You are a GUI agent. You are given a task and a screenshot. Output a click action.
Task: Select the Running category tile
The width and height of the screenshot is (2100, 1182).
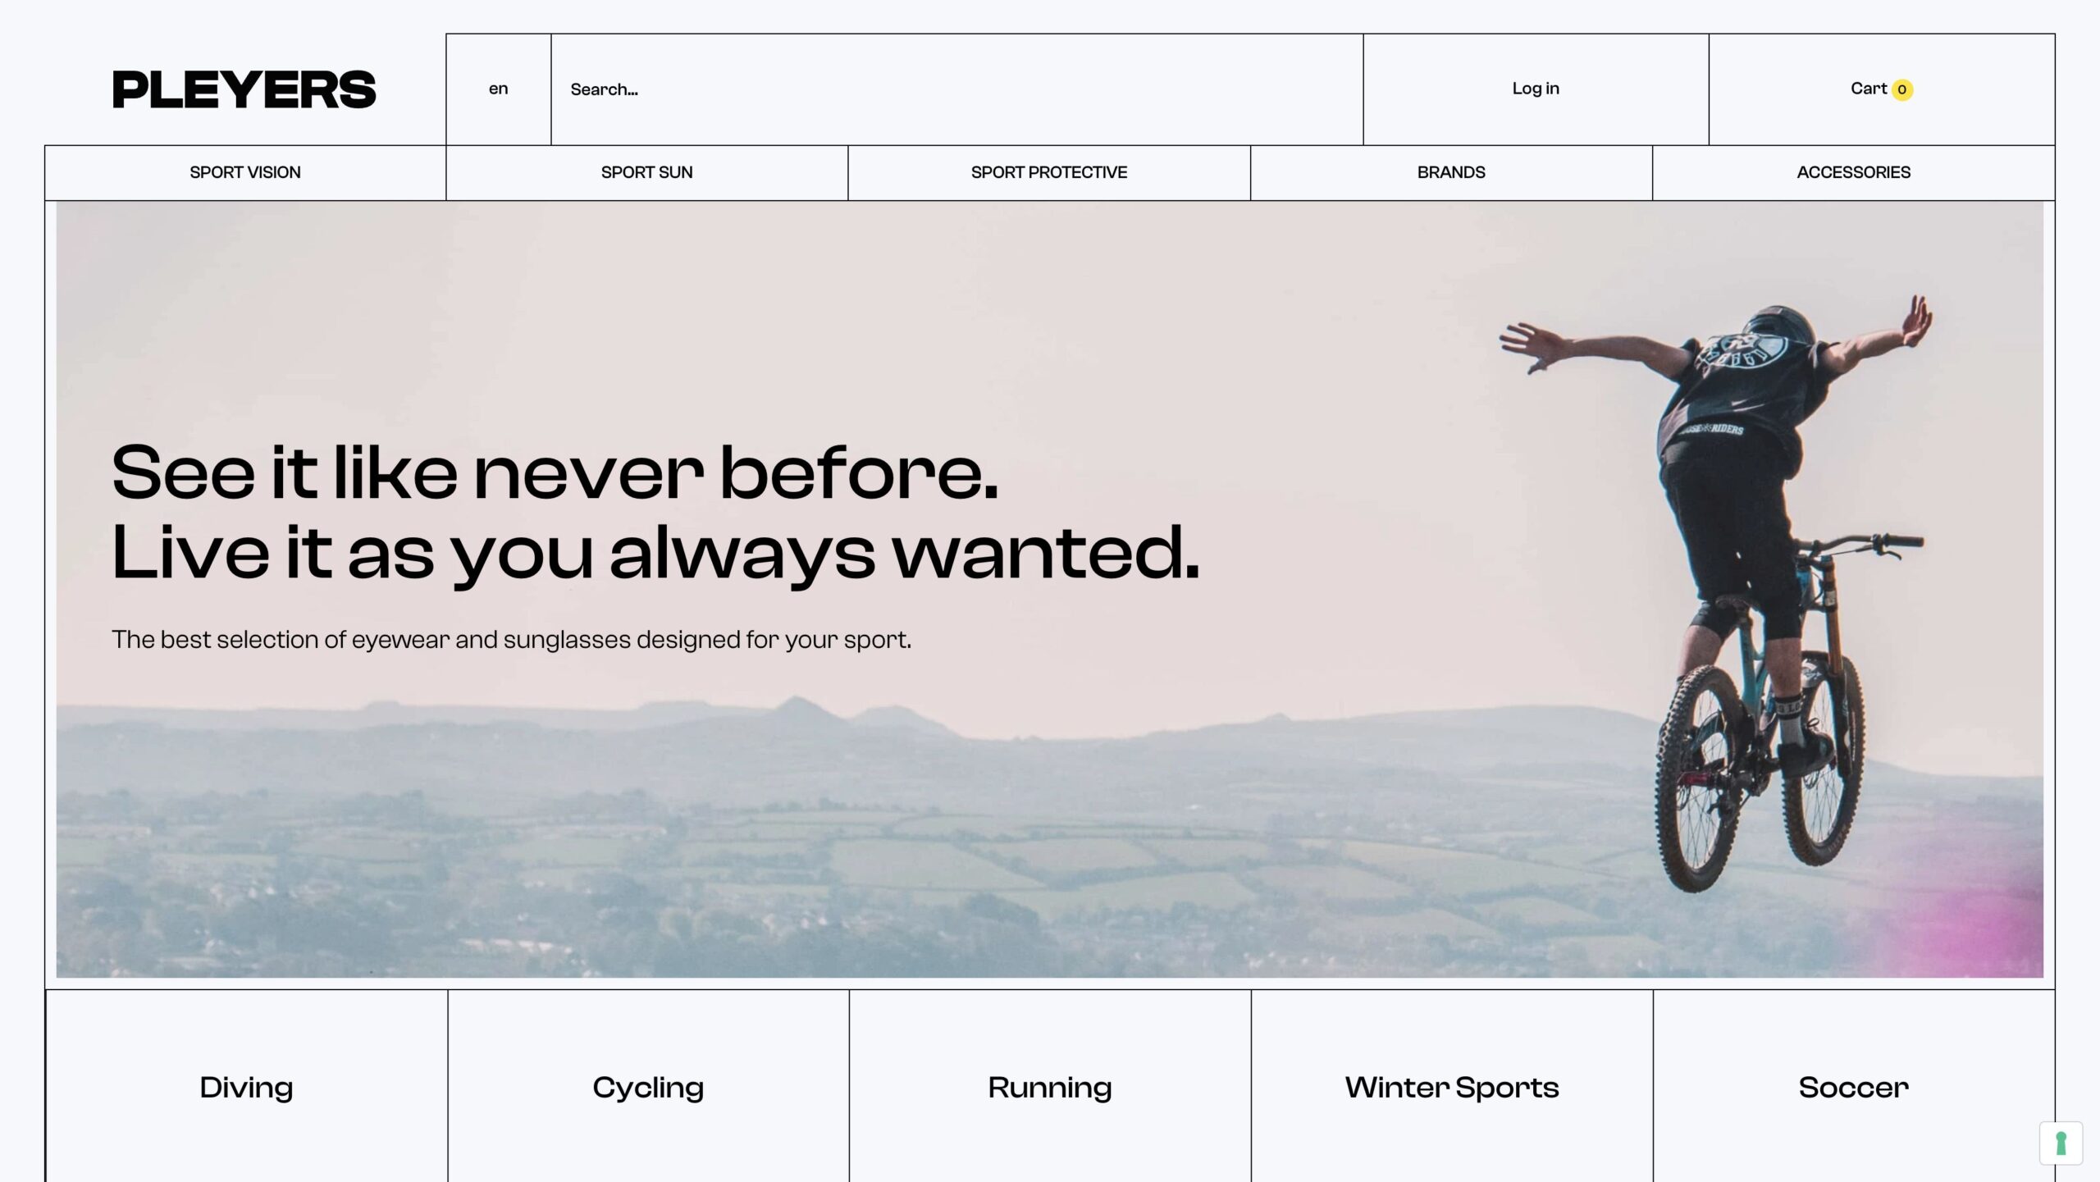point(1050,1087)
